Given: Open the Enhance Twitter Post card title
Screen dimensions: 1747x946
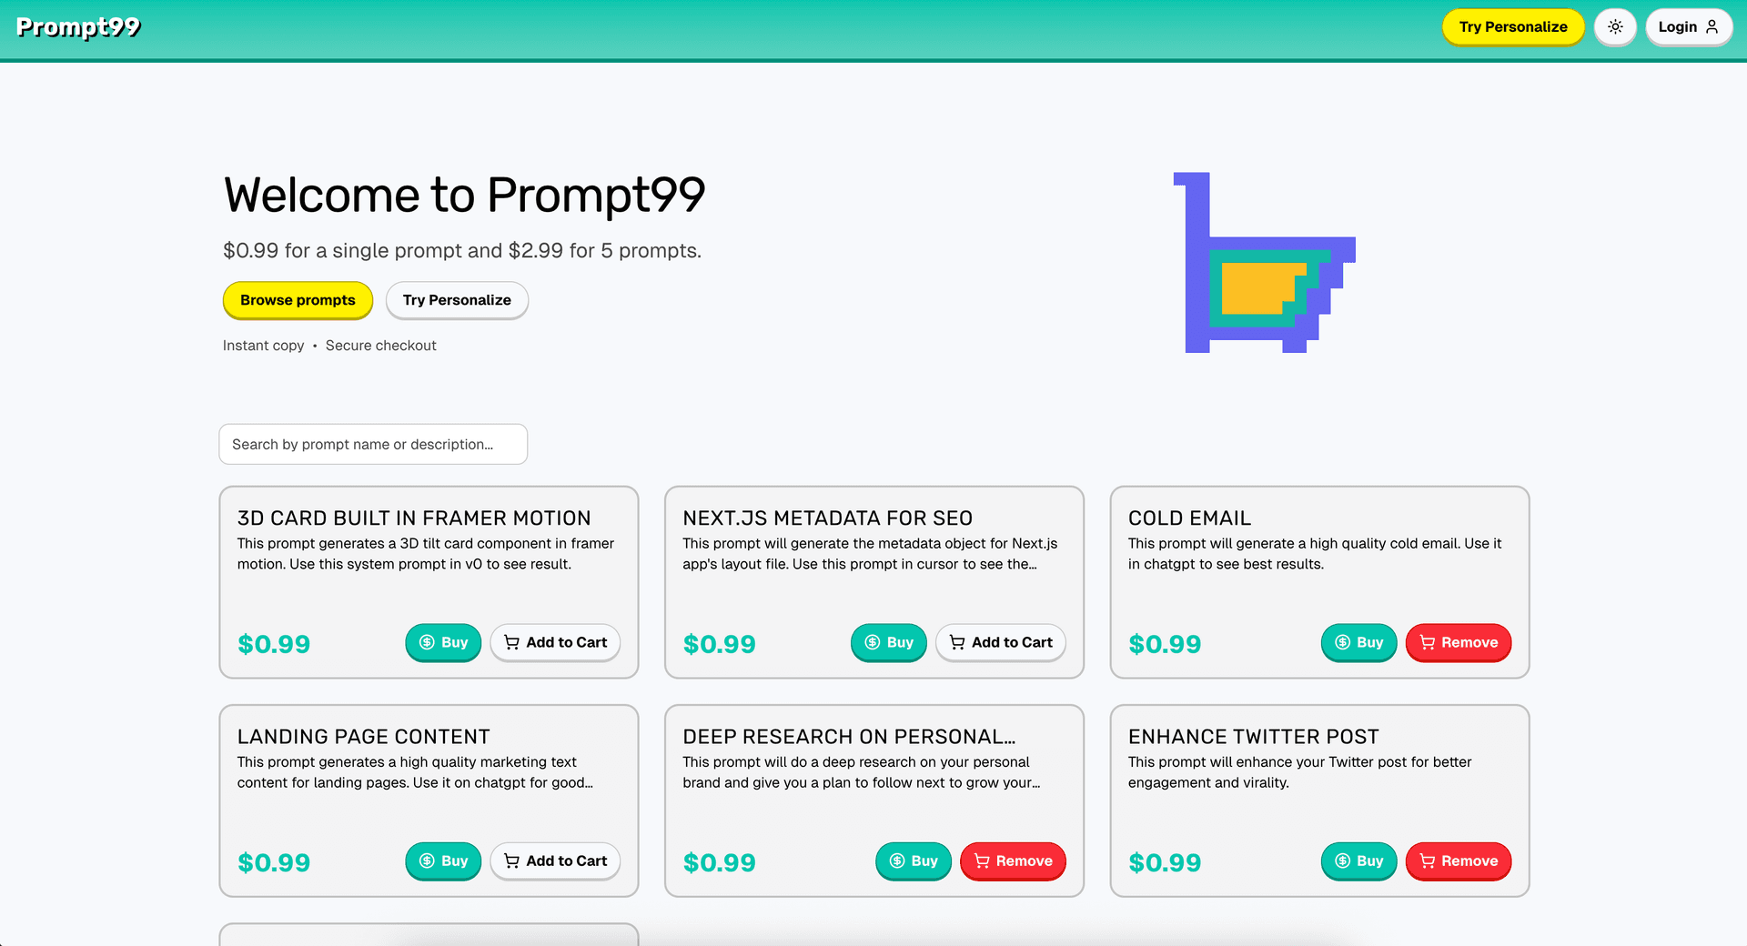Looking at the screenshot, I should [x=1253, y=737].
